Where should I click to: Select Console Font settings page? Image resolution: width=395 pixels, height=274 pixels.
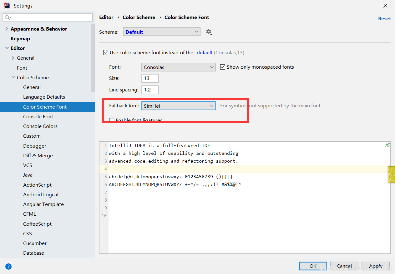click(x=38, y=116)
